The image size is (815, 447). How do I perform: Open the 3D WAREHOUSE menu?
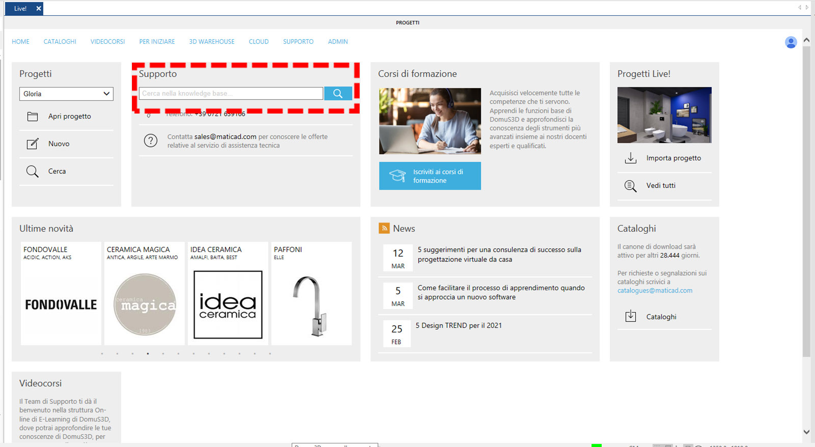[x=212, y=42]
